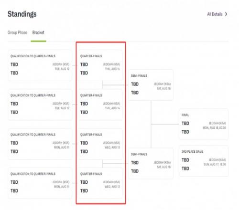239x210 pixels.
Task: Open the Final game card
Action: point(204,124)
